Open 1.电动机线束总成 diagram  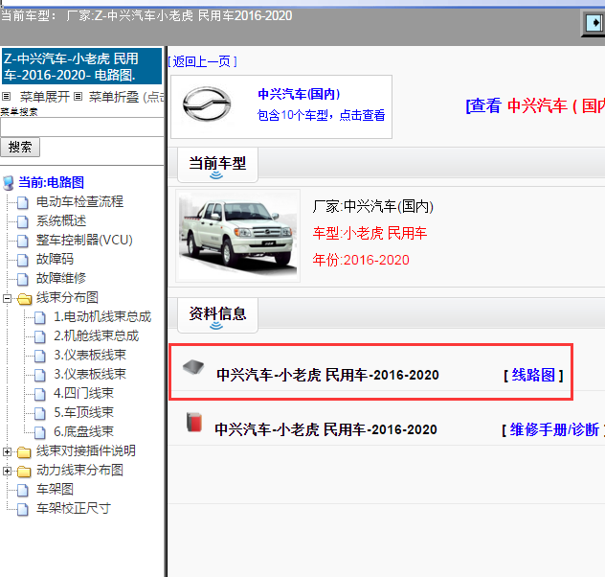coord(102,316)
